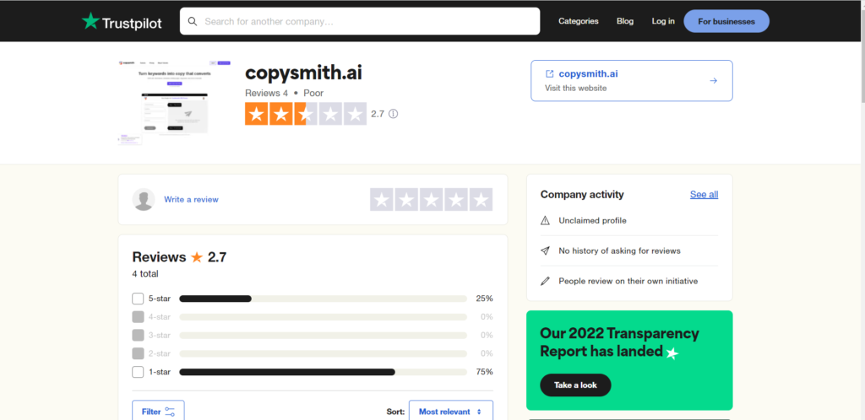
Task: Click the For businesses button
Action: (726, 21)
